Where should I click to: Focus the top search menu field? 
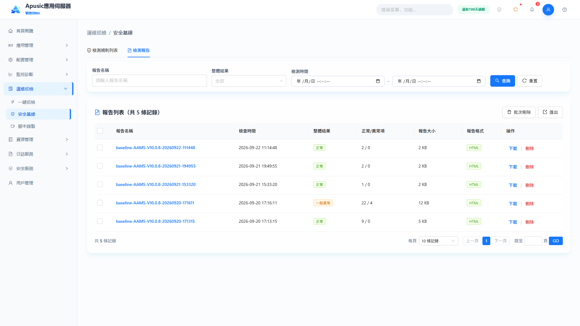(x=414, y=10)
